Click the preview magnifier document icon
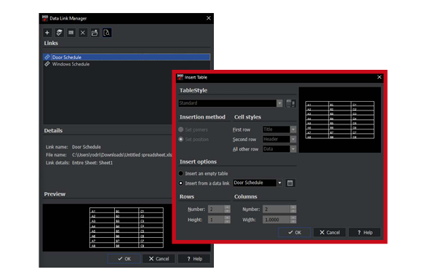 click(x=107, y=33)
